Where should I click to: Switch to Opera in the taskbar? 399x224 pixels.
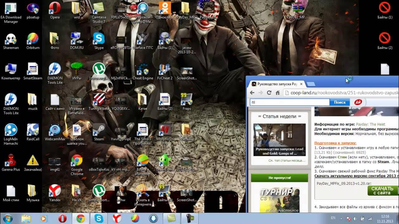point(62,219)
